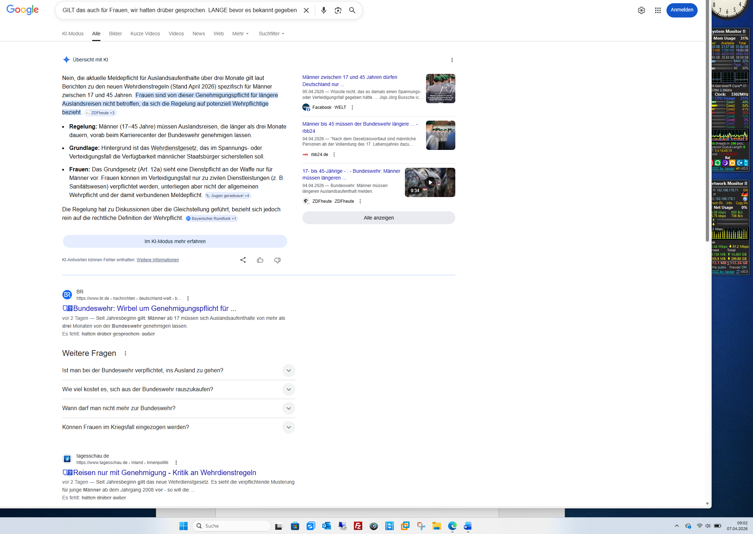753x534 pixels.
Task: Click the page vertical scrollbar
Action: 707,121
